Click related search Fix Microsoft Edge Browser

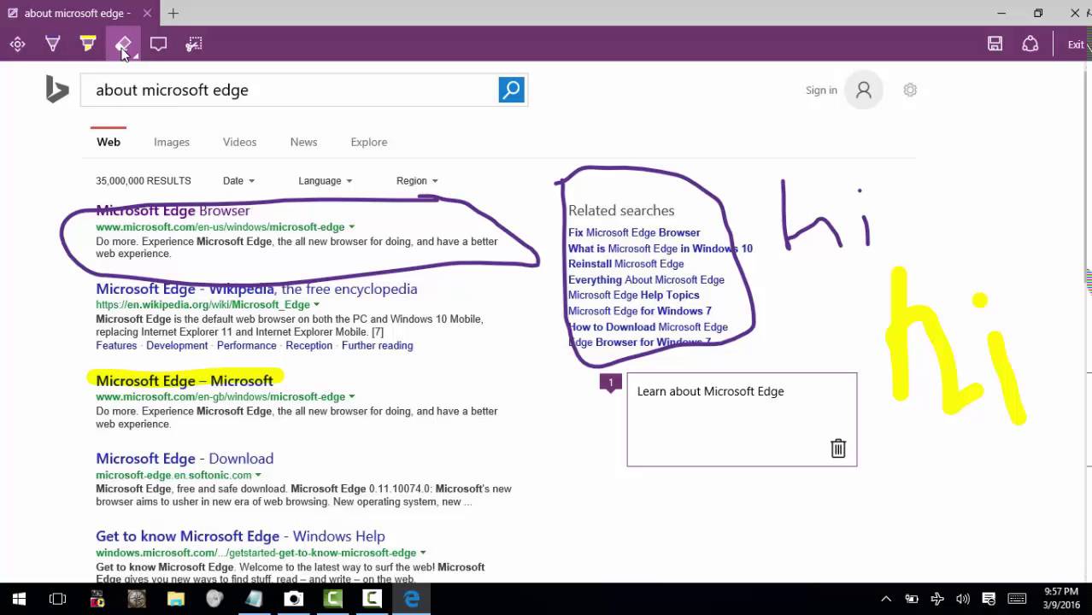[x=634, y=232]
